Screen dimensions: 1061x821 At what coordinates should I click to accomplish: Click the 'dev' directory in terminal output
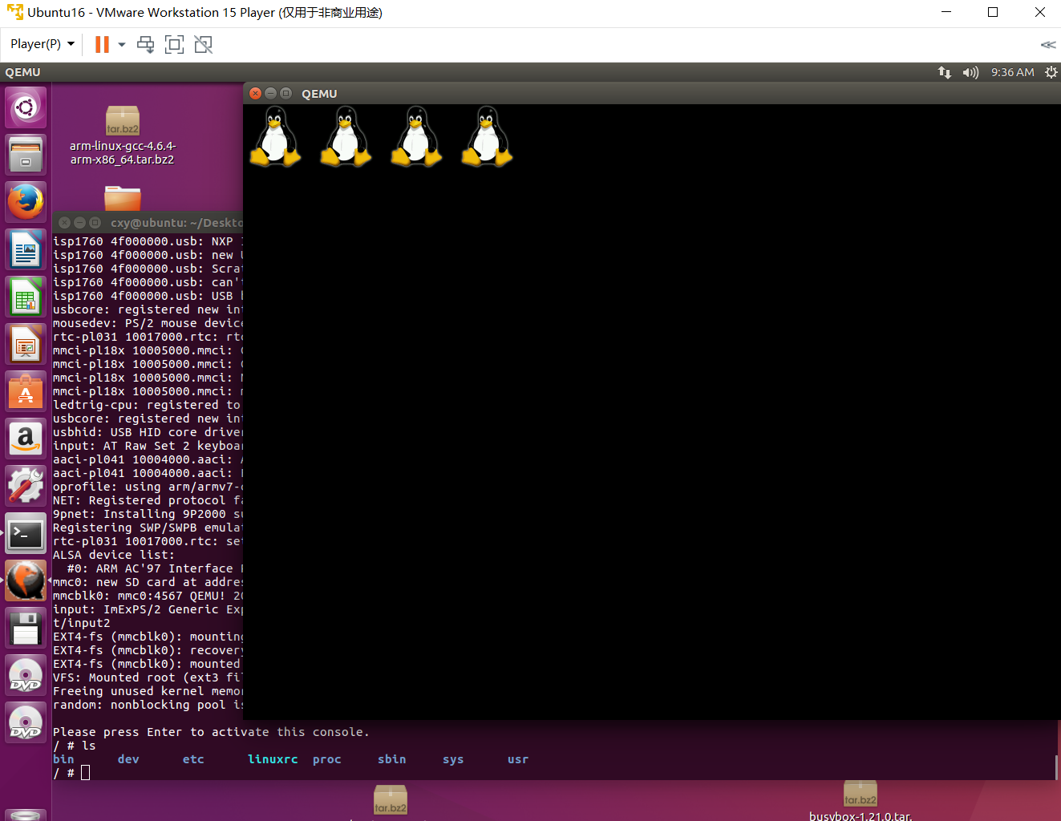128,759
